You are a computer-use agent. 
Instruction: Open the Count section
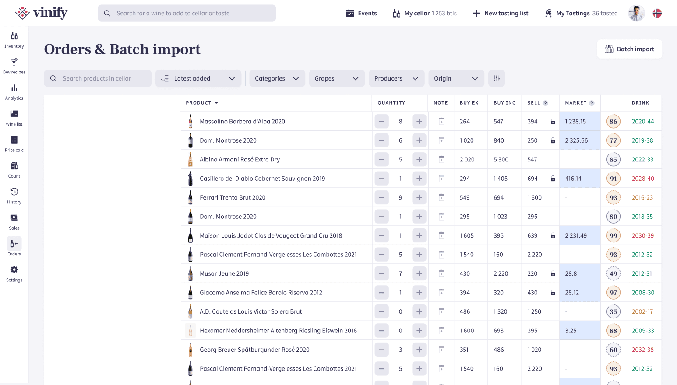pyautogui.click(x=14, y=170)
